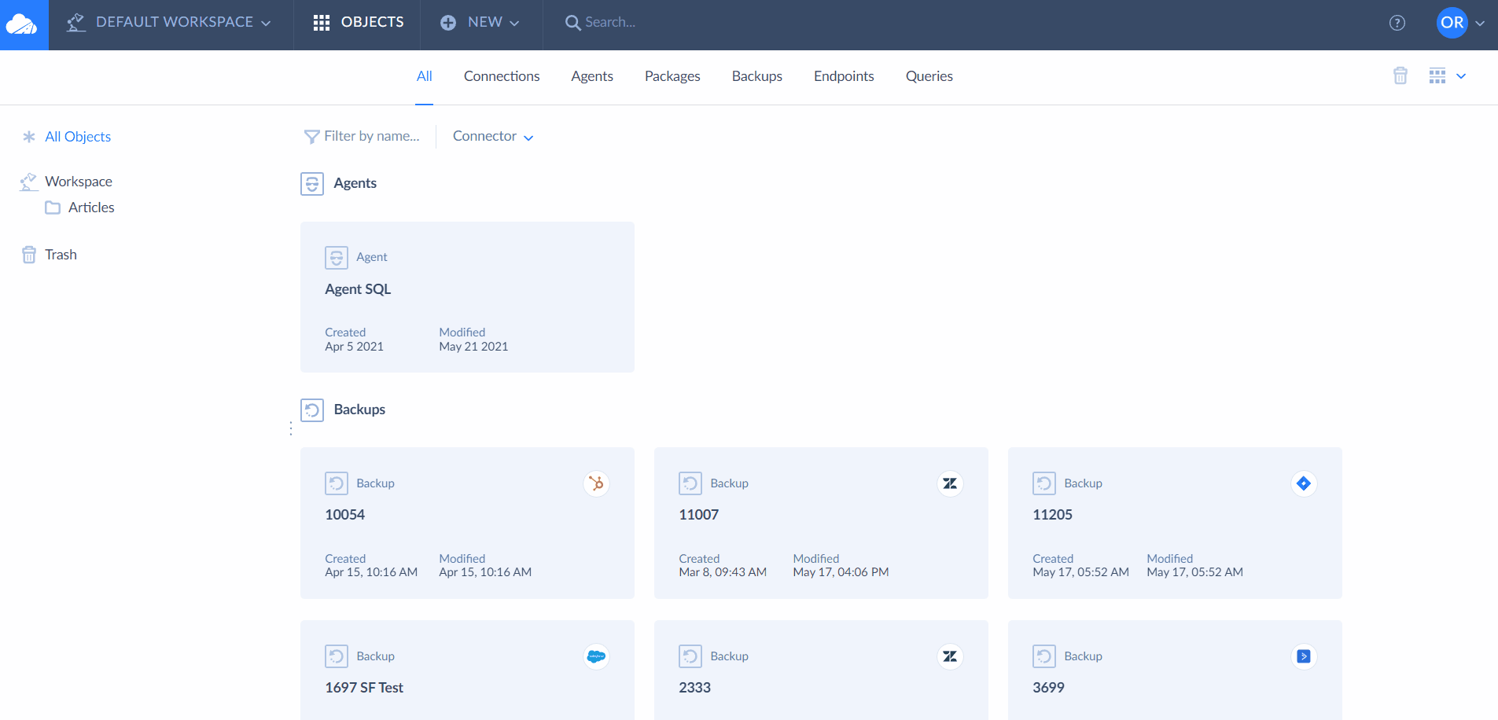Open the help icon in the top bar
1498x720 pixels.
coord(1397,23)
